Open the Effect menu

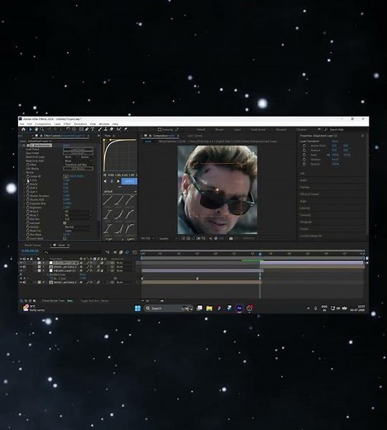click(67, 124)
